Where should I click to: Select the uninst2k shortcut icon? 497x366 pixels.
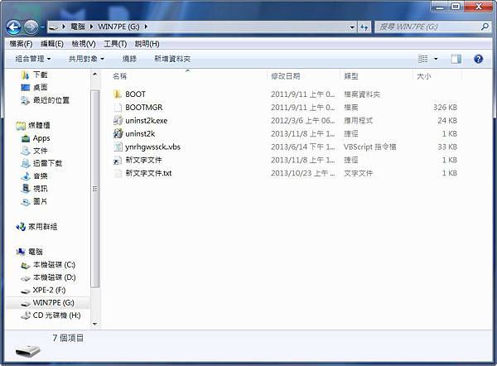(118, 133)
